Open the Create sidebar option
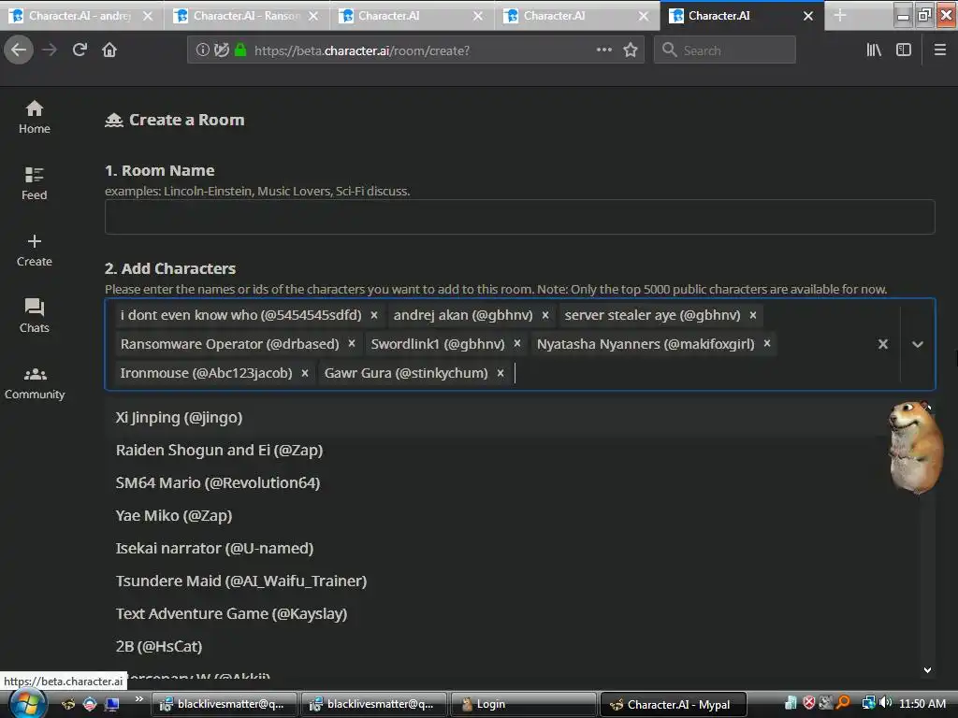 point(35,250)
